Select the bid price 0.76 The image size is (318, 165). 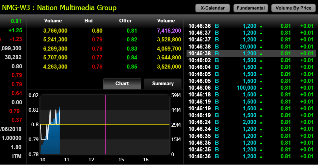[x=97, y=67]
